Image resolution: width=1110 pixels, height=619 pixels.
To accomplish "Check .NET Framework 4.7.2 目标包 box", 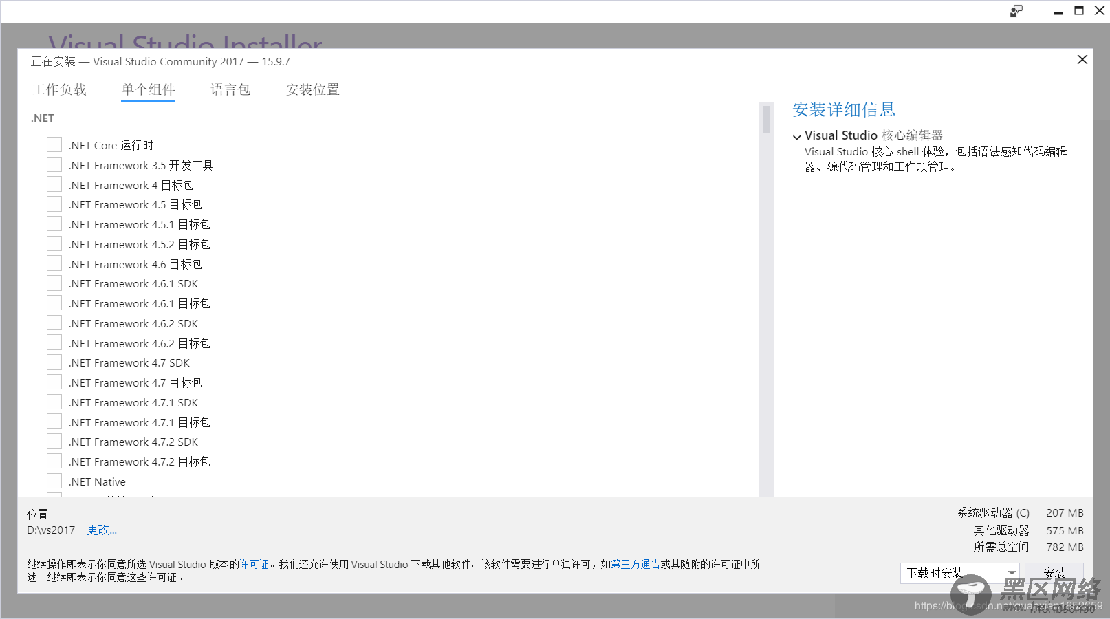I will 54,461.
